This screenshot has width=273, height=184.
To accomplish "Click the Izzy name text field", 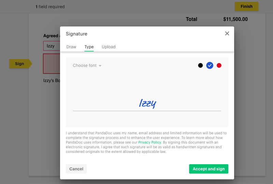I will 52,46.
